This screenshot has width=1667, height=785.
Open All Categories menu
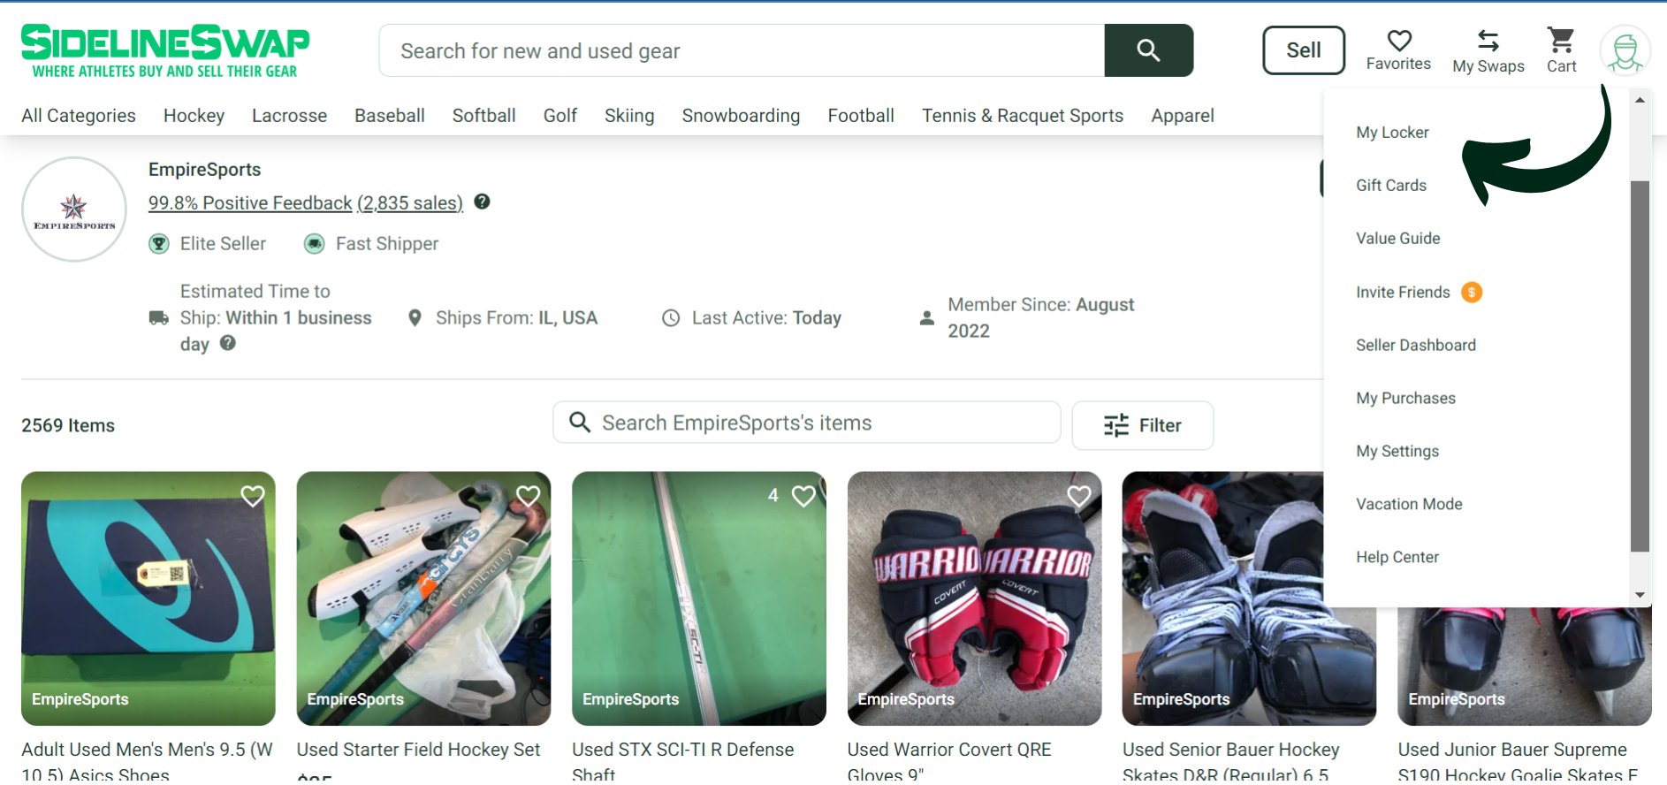pyautogui.click(x=79, y=116)
